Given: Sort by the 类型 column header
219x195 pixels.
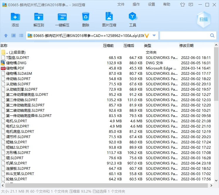Looking at the screenshot, I should point(147,46).
